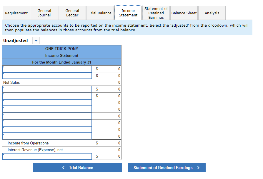Click the Interest Revenue net amount cell
This screenshot has width=263, height=179.
pos(107,150)
